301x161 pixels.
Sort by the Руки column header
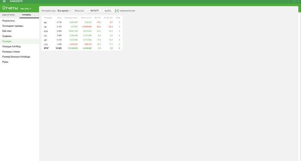59,18
